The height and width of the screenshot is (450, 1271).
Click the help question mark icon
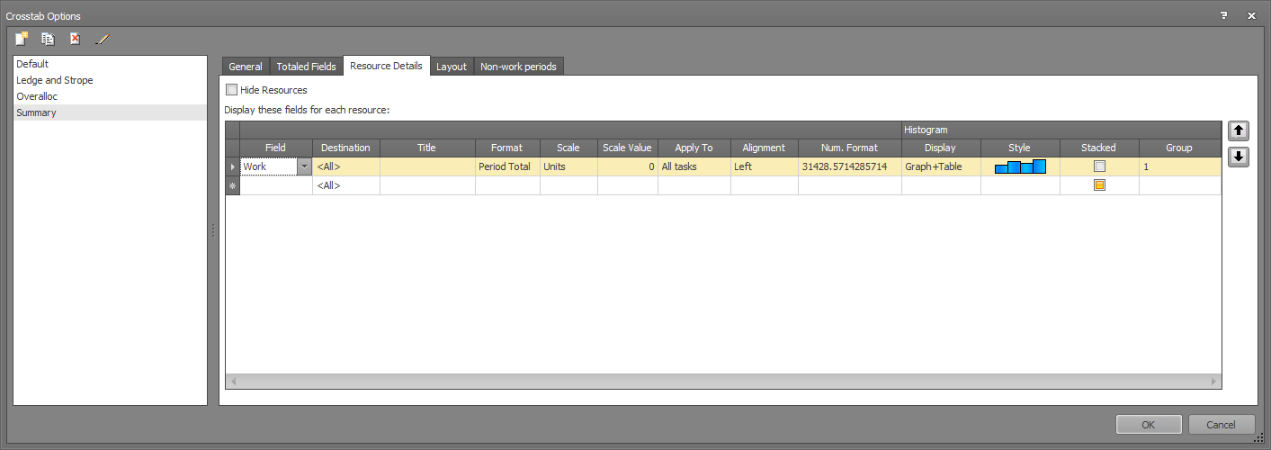(x=1223, y=16)
